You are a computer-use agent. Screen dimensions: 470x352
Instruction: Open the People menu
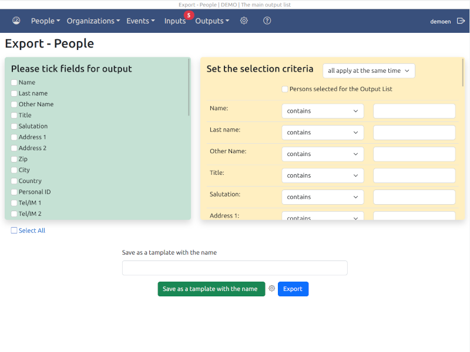coord(46,21)
